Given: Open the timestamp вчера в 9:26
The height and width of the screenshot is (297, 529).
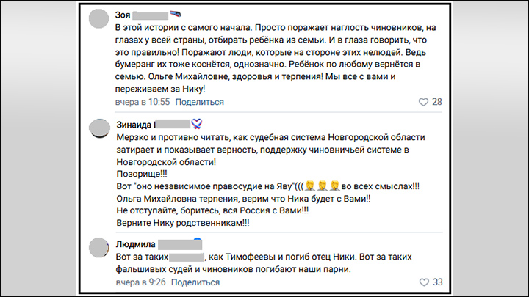Looking at the screenshot, I should [140, 282].
